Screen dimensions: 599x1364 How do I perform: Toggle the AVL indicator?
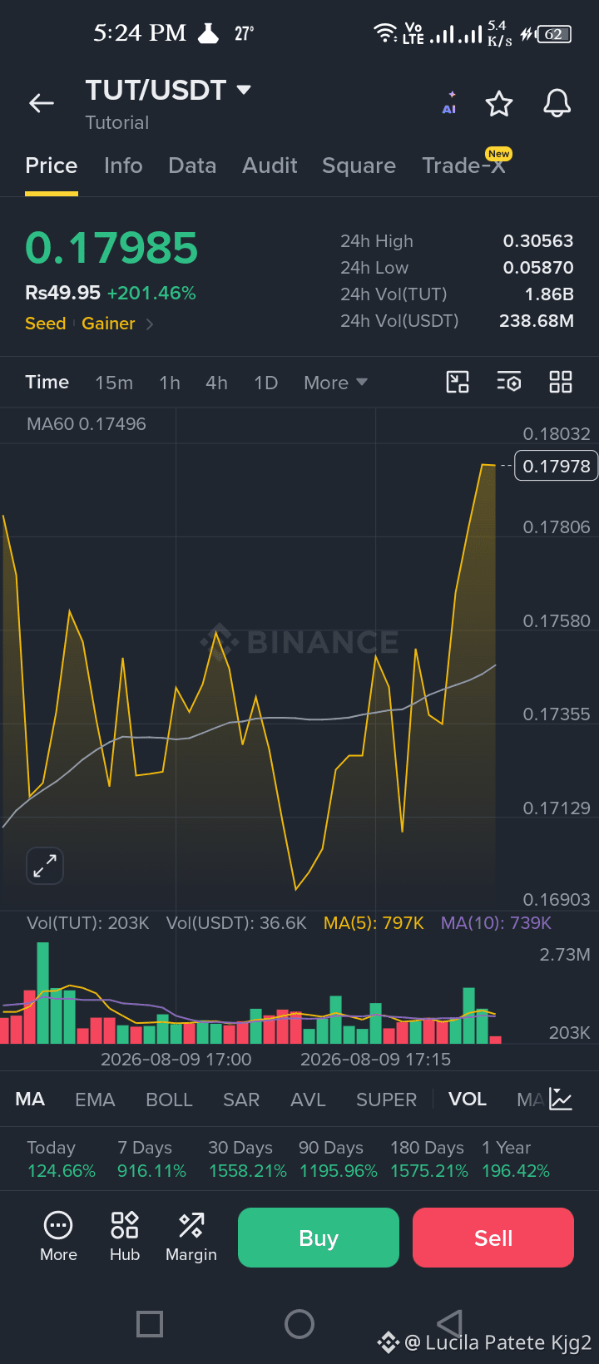pyautogui.click(x=308, y=1100)
